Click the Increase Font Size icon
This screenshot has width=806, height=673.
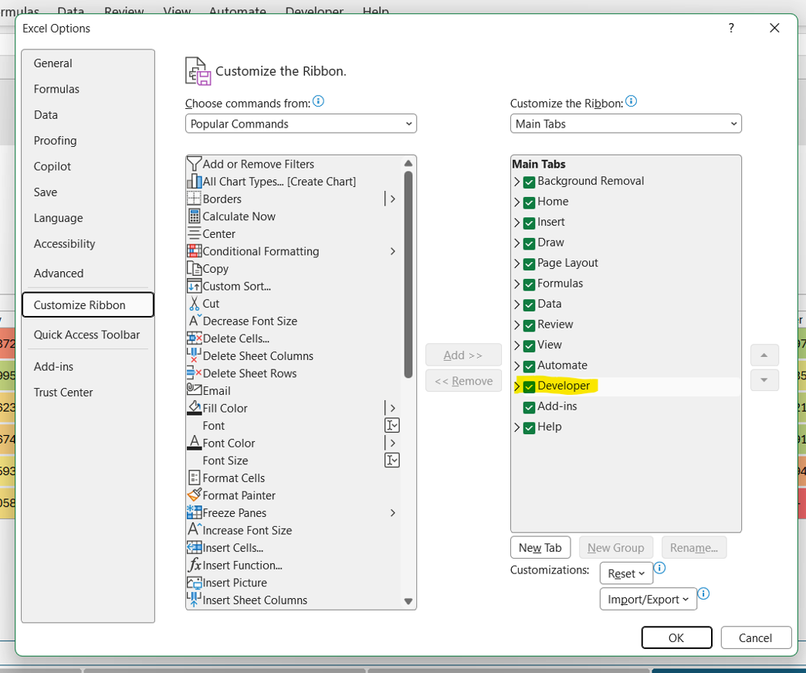(195, 529)
